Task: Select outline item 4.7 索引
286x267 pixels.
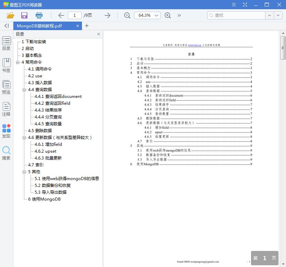Action: click(x=36, y=165)
